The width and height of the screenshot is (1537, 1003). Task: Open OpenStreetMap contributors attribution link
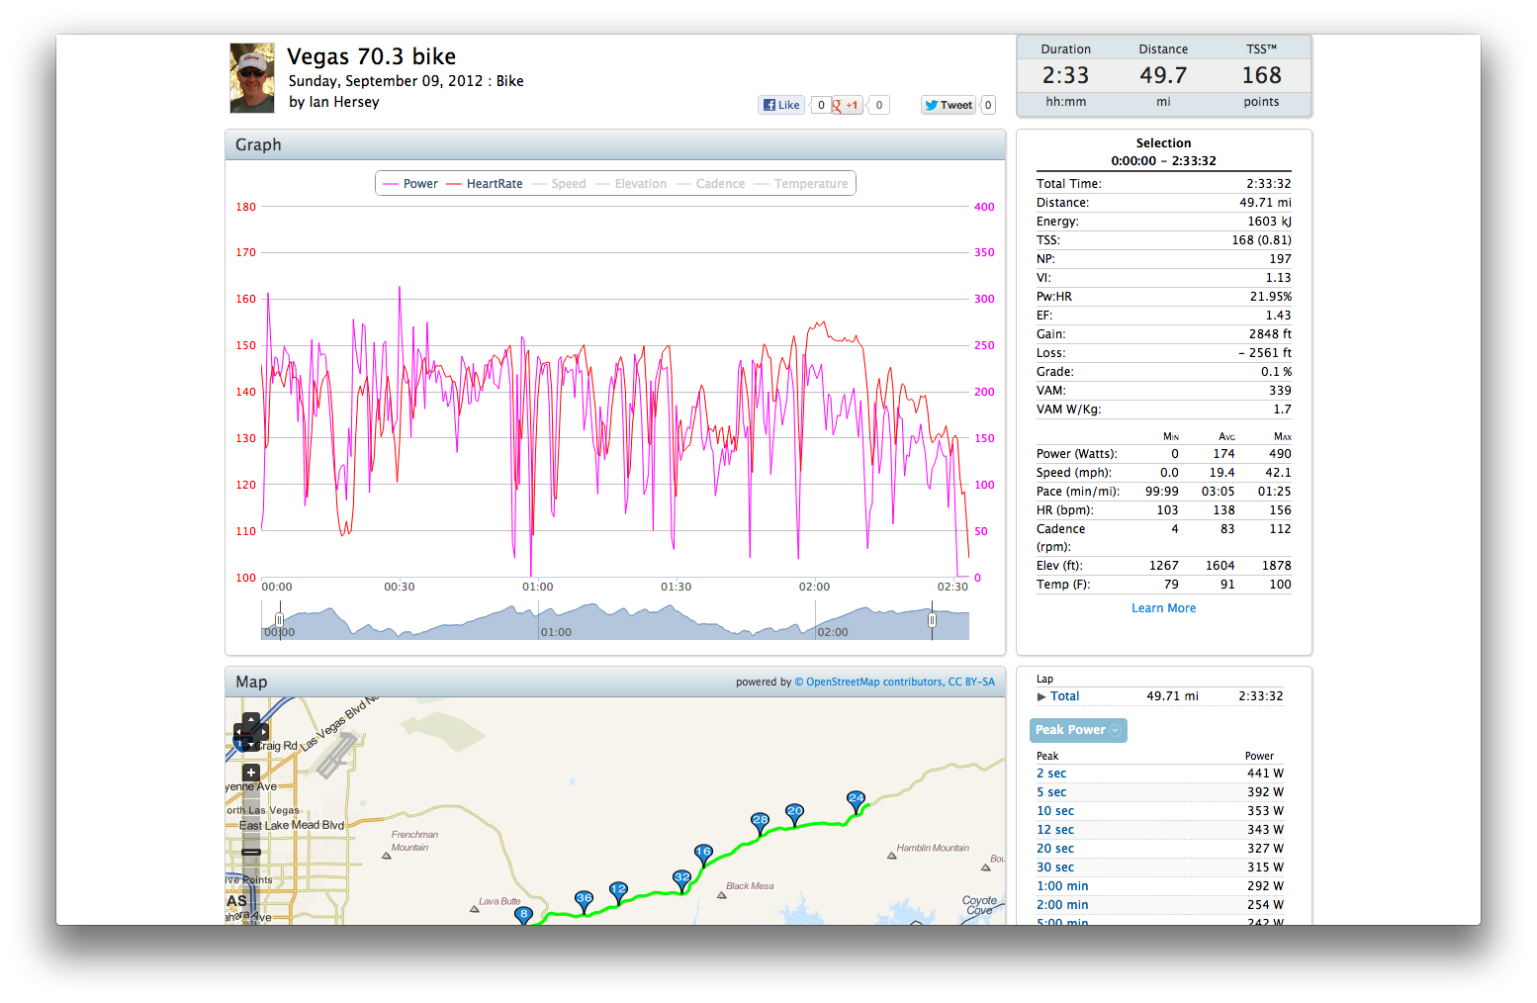click(x=873, y=682)
